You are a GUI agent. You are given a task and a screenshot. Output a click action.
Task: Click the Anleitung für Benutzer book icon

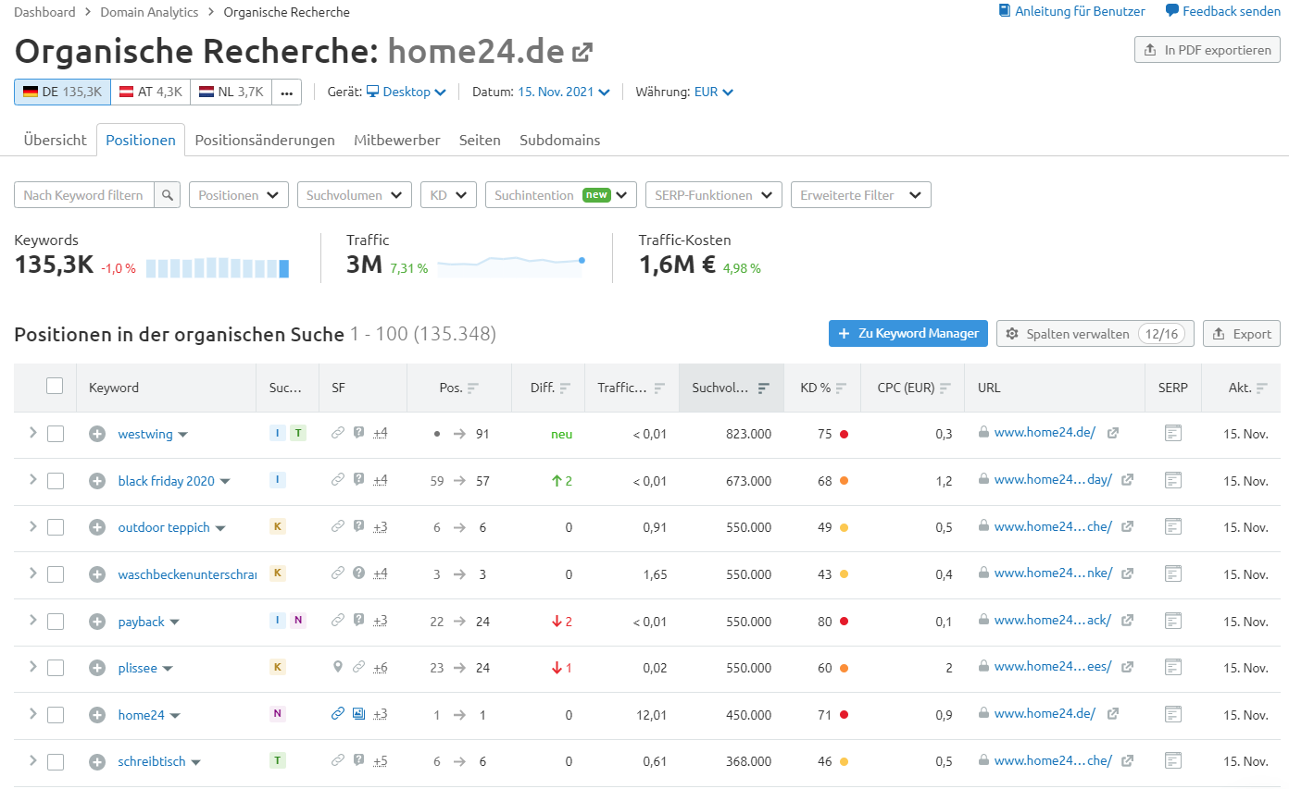pyautogui.click(x=1005, y=11)
